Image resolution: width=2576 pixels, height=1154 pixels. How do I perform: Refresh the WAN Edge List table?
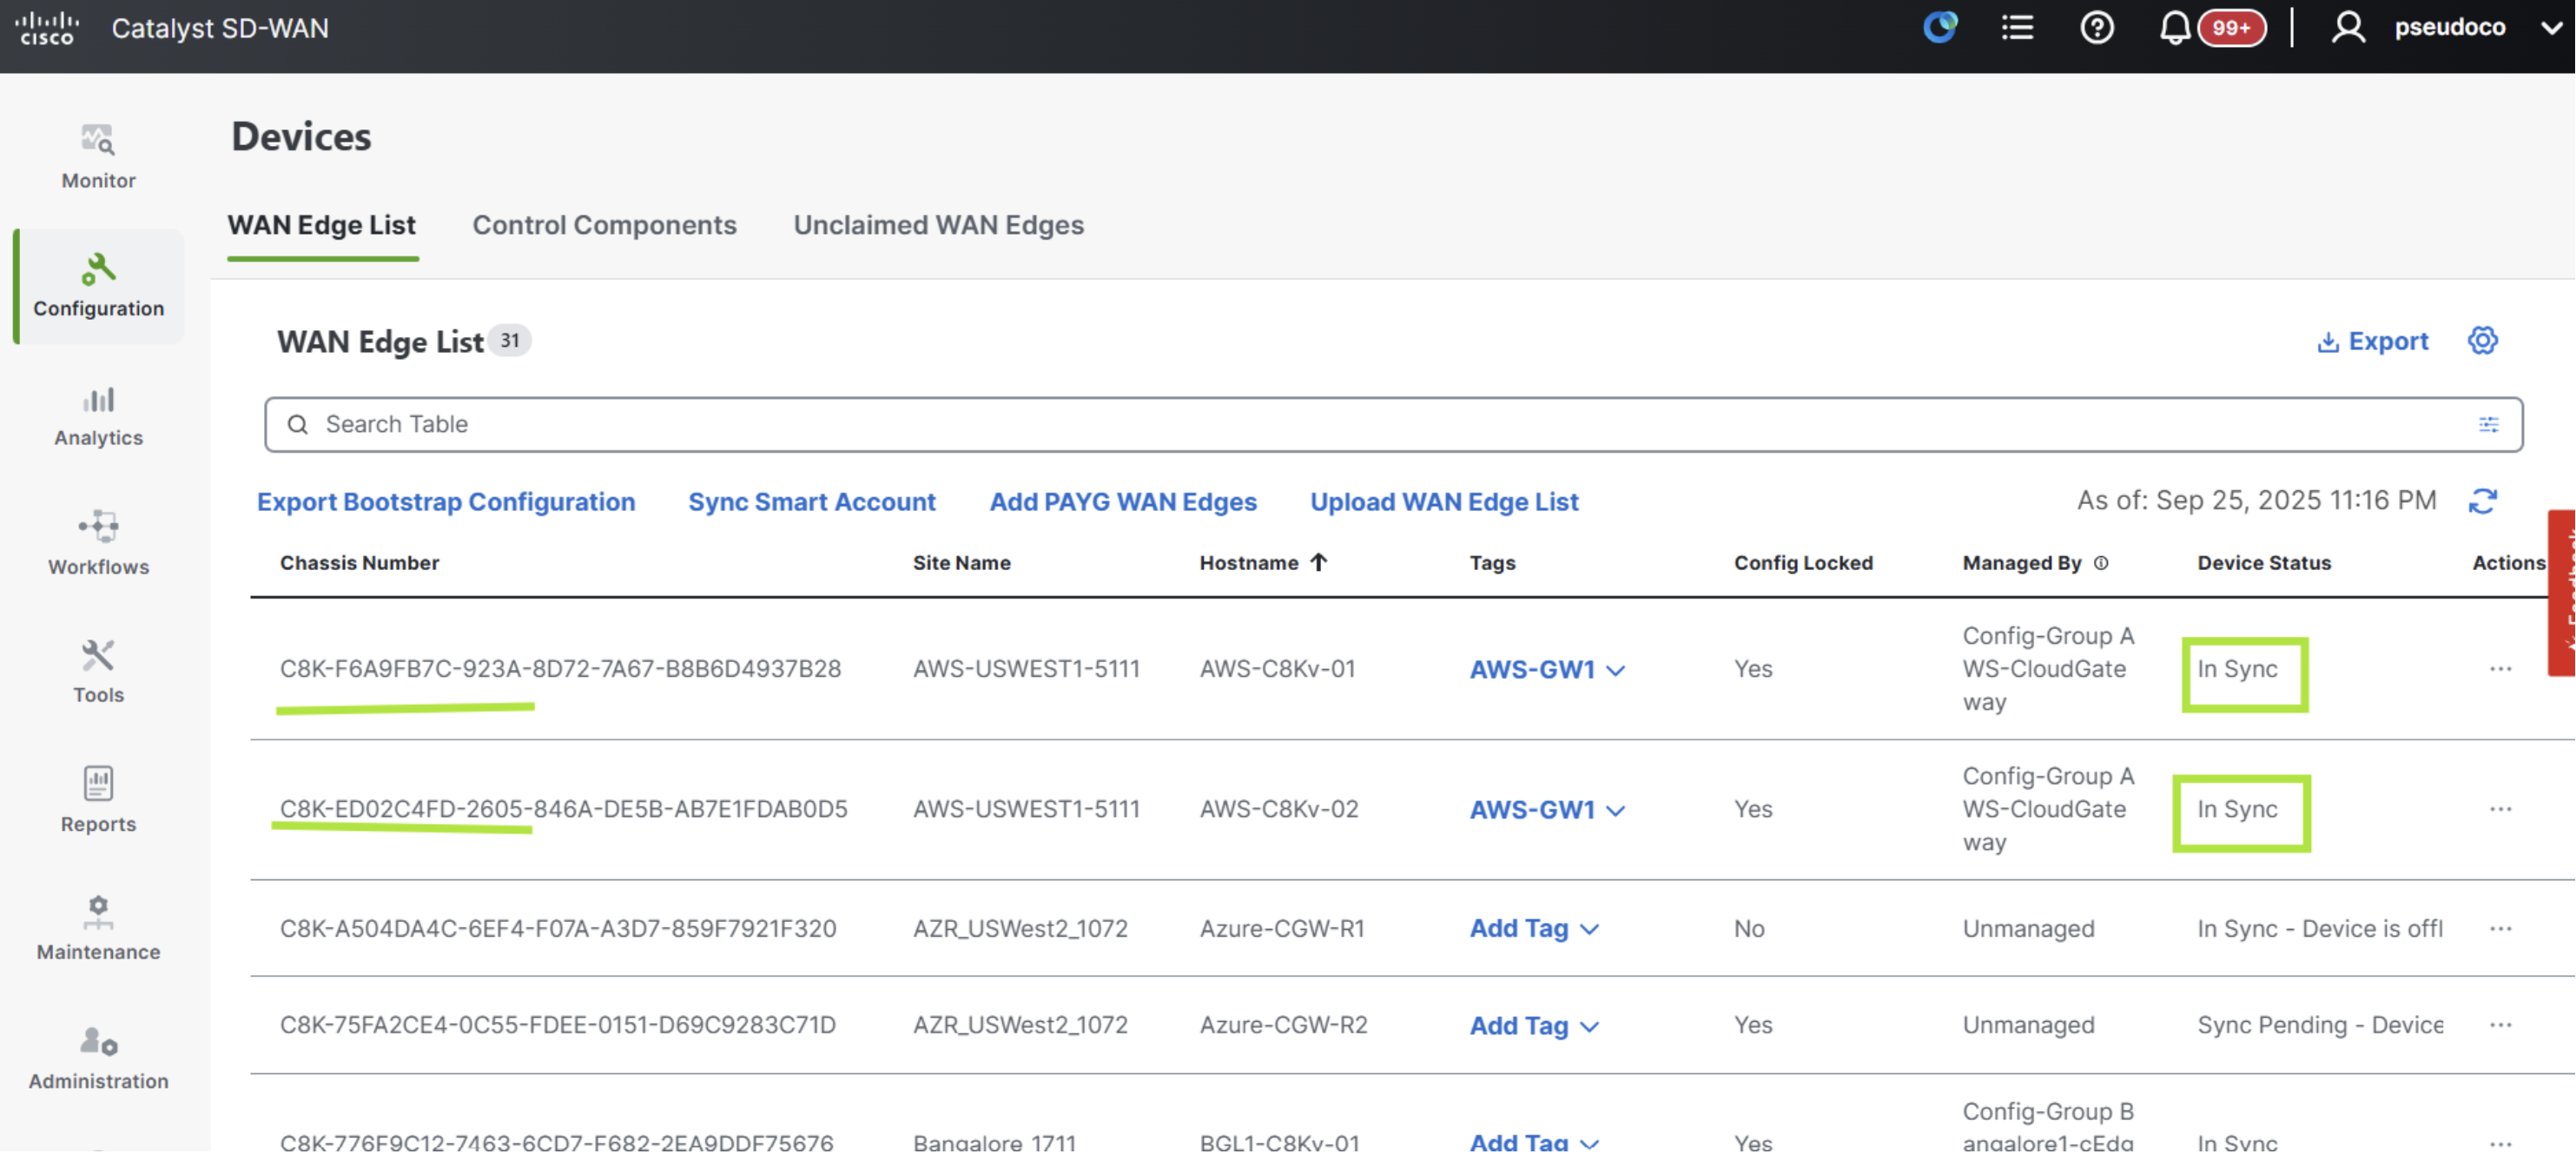pyautogui.click(x=2482, y=501)
